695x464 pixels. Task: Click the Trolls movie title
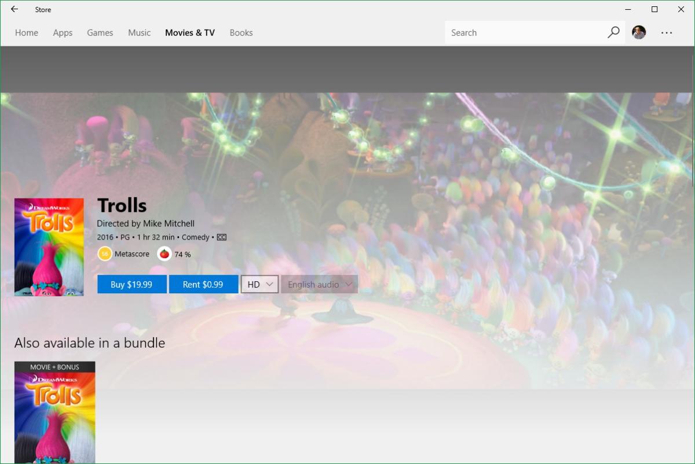tap(122, 205)
